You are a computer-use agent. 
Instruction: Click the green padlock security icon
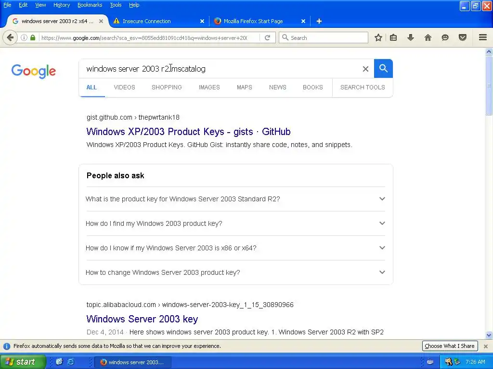click(33, 37)
